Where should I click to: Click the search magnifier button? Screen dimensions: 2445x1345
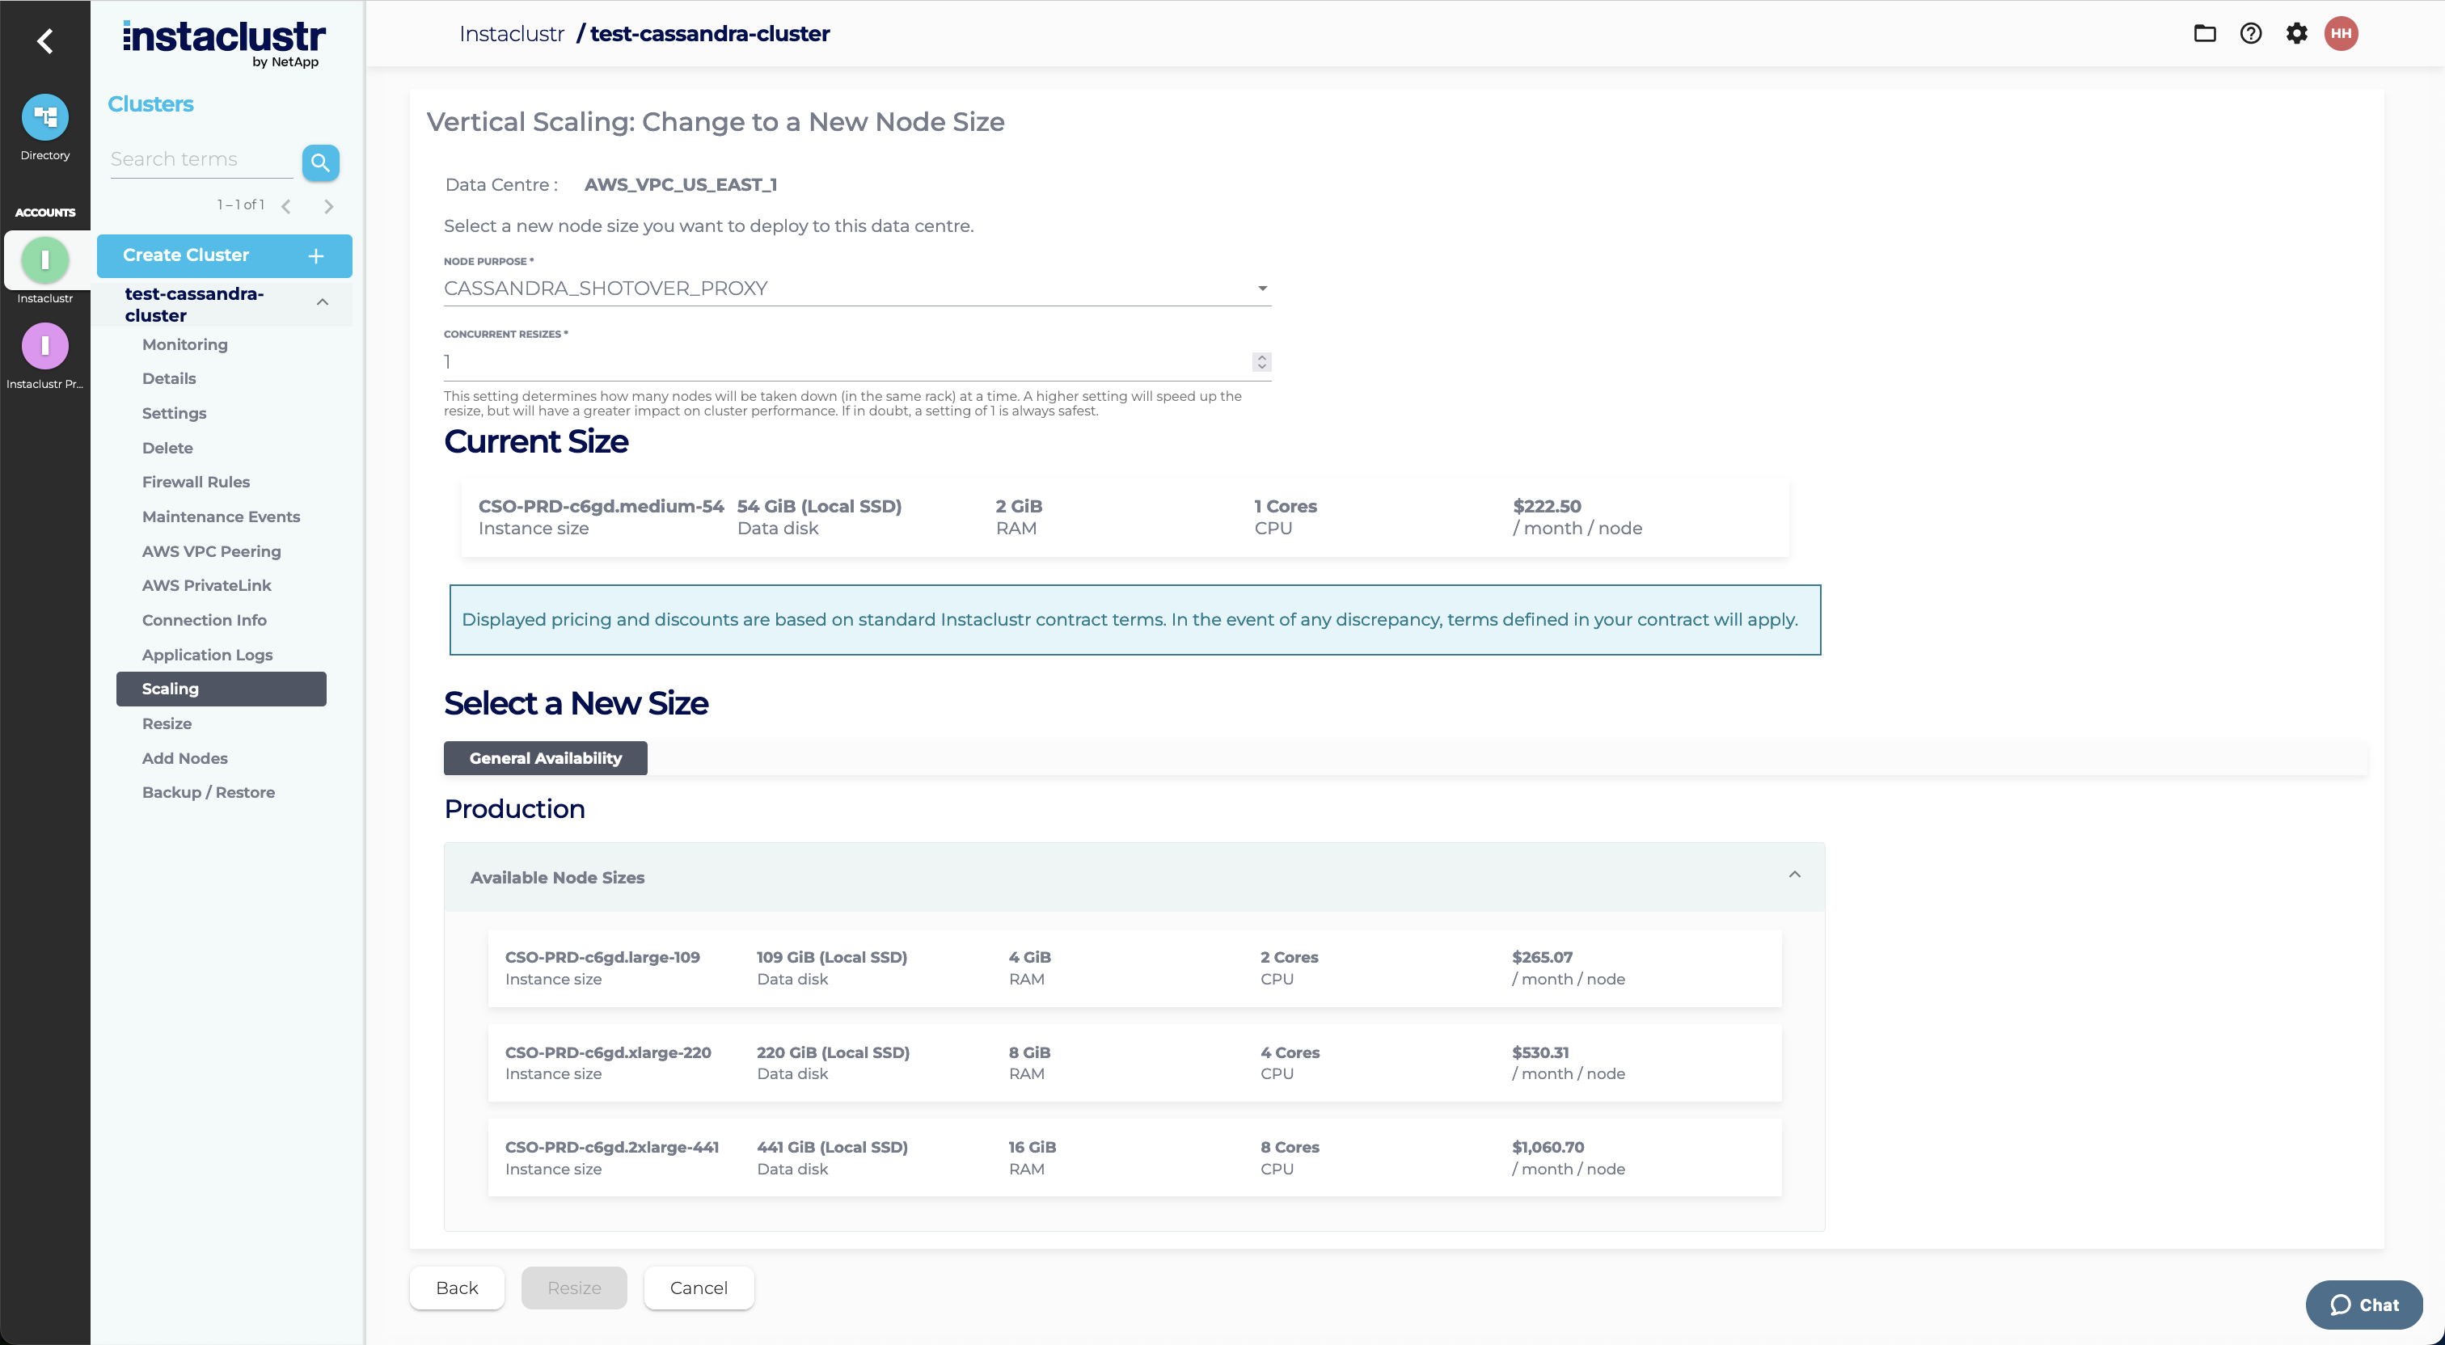point(320,162)
